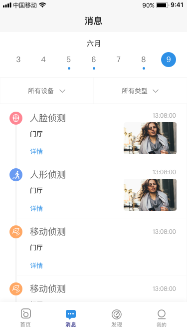Viewport: 187px width, 334px height.
Task: Tap the first orange motion detection icon
Action: 16,232
